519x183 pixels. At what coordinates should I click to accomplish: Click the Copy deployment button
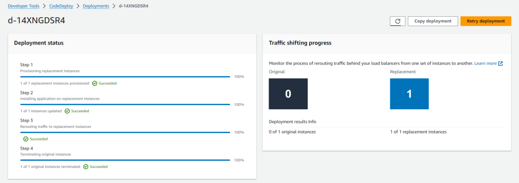tap(433, 21)
